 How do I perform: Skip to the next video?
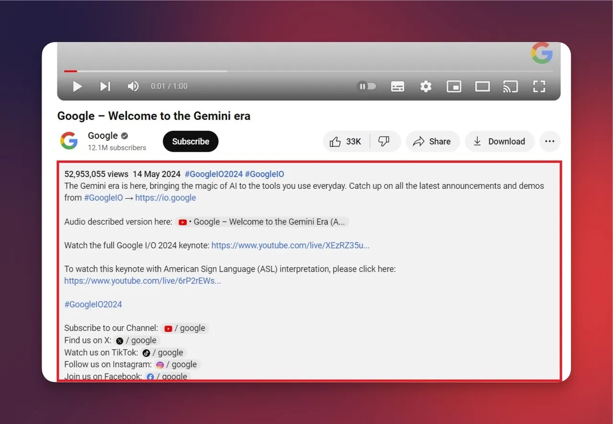(105, 86)
